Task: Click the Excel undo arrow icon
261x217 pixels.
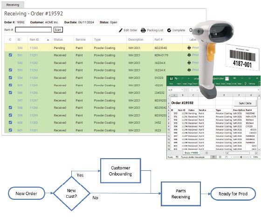Action: (x=176, y=78)
